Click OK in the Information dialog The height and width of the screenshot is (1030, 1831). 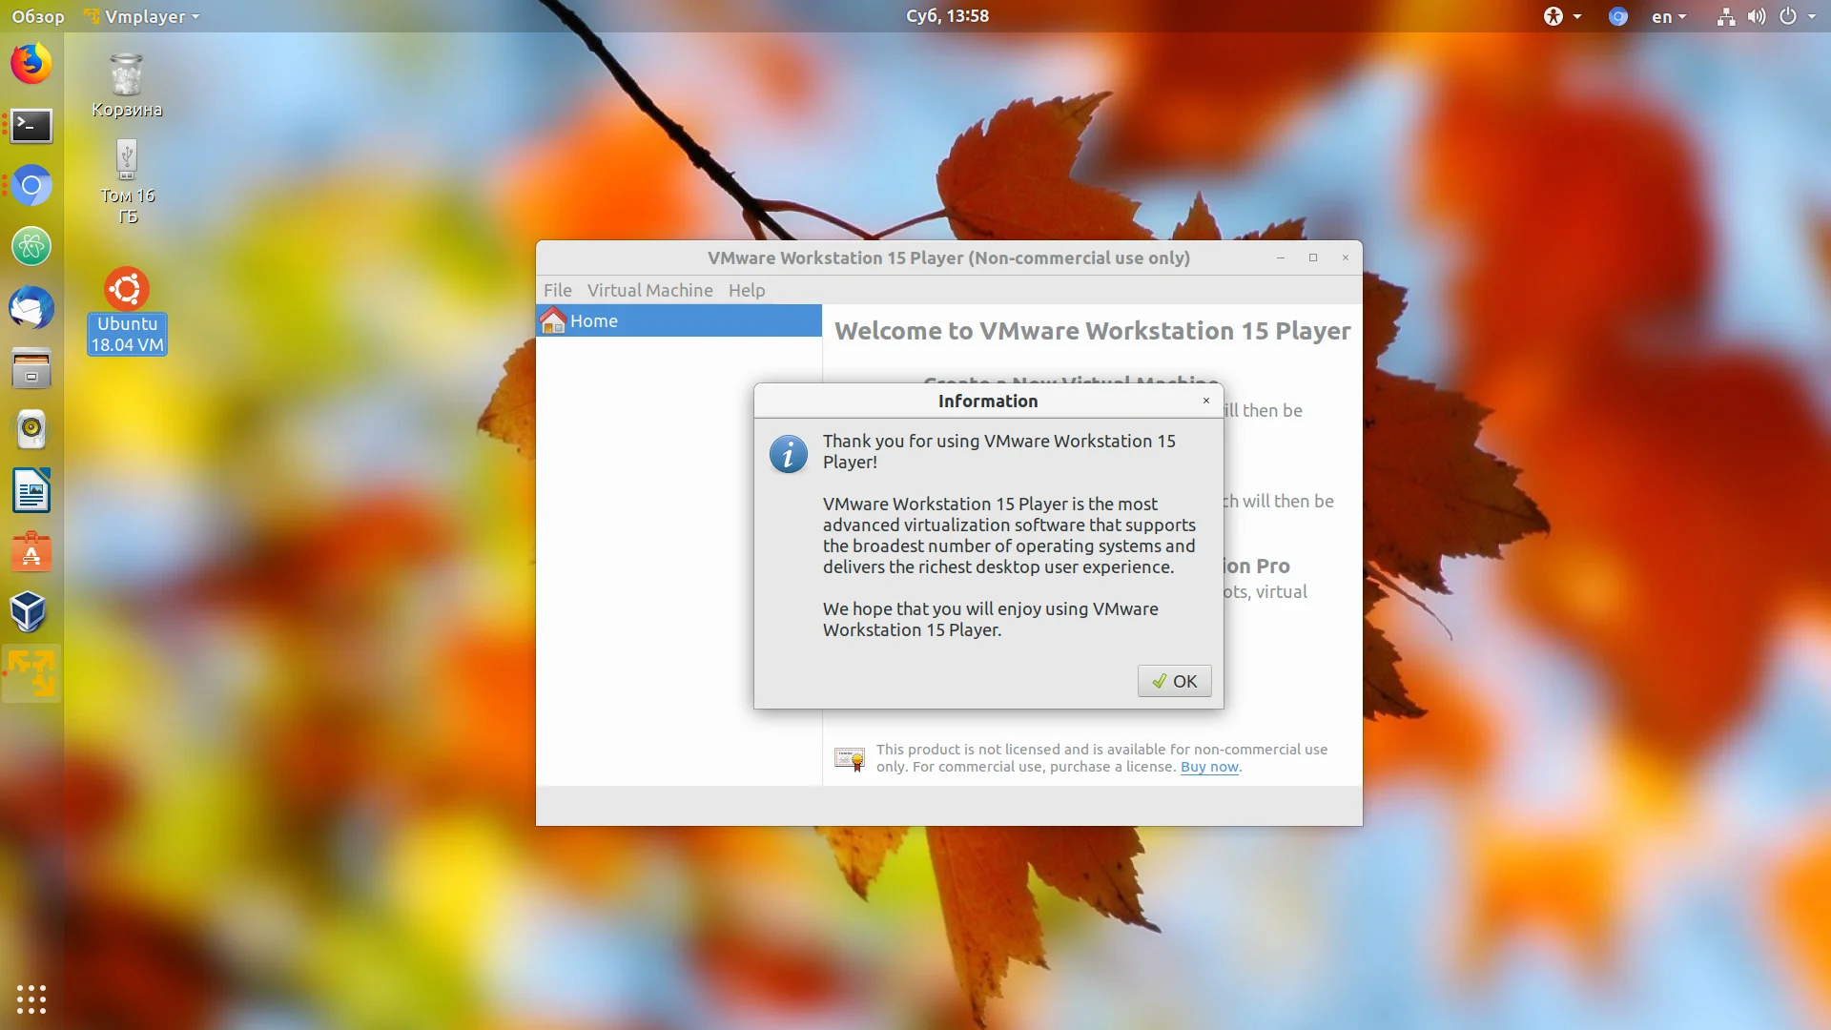coord(1174,681)
